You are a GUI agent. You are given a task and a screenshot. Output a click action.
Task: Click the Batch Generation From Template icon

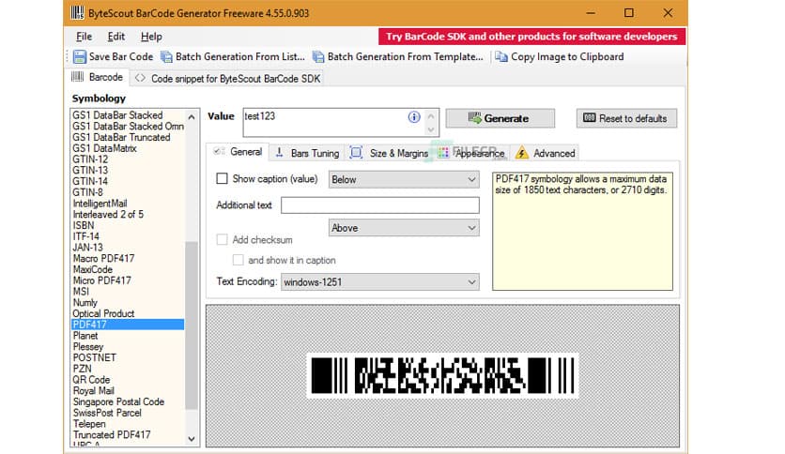coord(318,57)
